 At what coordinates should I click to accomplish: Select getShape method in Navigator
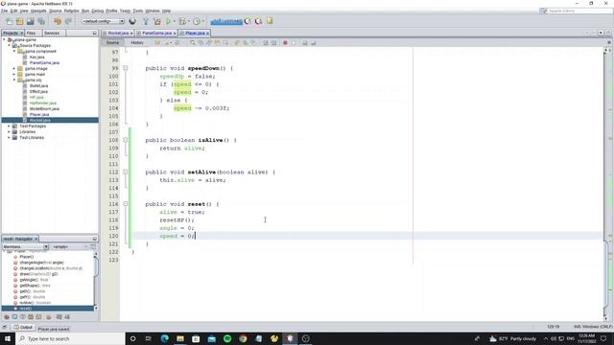[34, 286]
